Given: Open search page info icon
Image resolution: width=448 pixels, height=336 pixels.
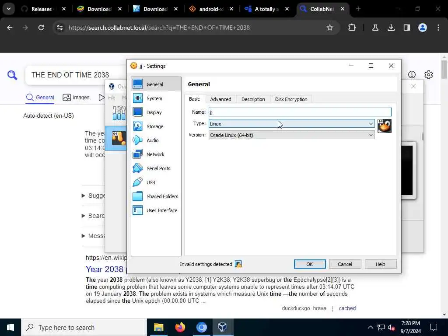Looking at the screenshot, I should (412, 74).
